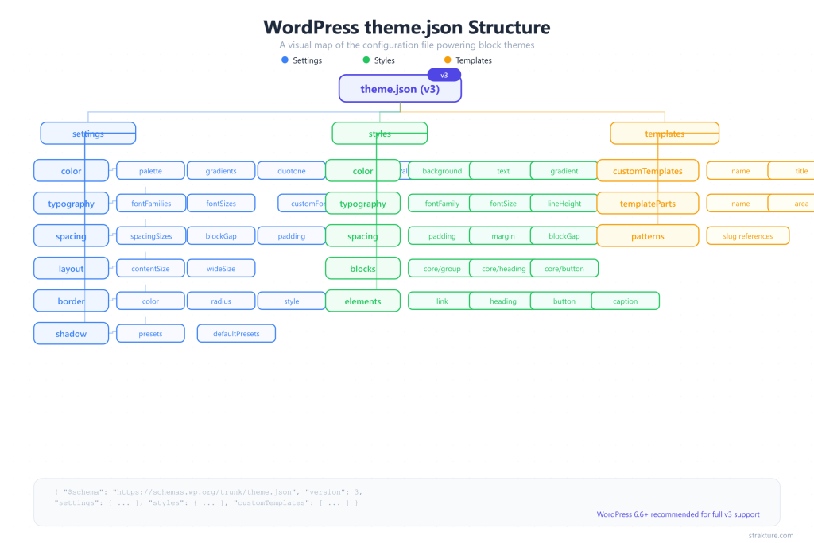Select the heading node in elements row
This screenshot has height=543, width=814.
(x=503, y=301)
